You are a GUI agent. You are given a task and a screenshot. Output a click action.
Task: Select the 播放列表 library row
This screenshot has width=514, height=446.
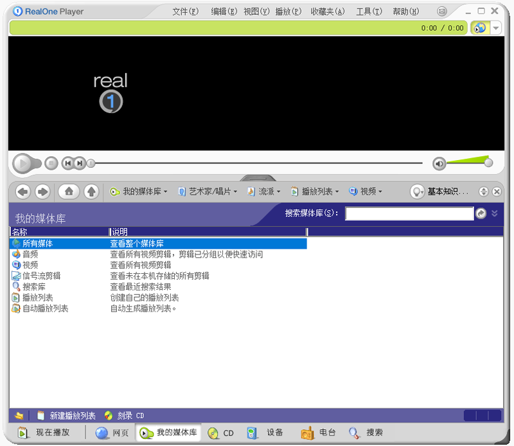(159, 298)
